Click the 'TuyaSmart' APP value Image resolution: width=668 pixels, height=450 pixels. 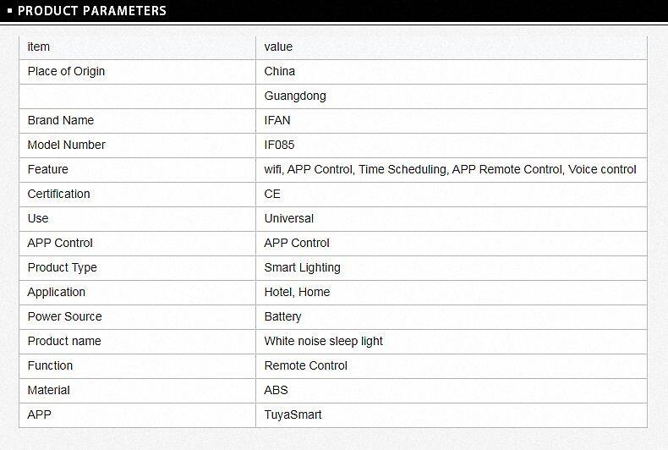tap(293, 414)
